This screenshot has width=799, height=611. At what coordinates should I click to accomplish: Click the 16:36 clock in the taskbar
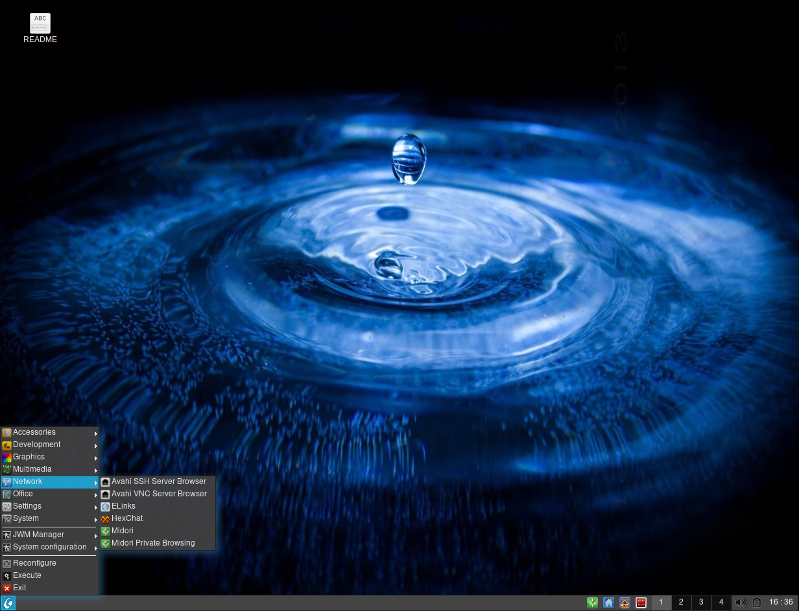(x=781, y=603)
